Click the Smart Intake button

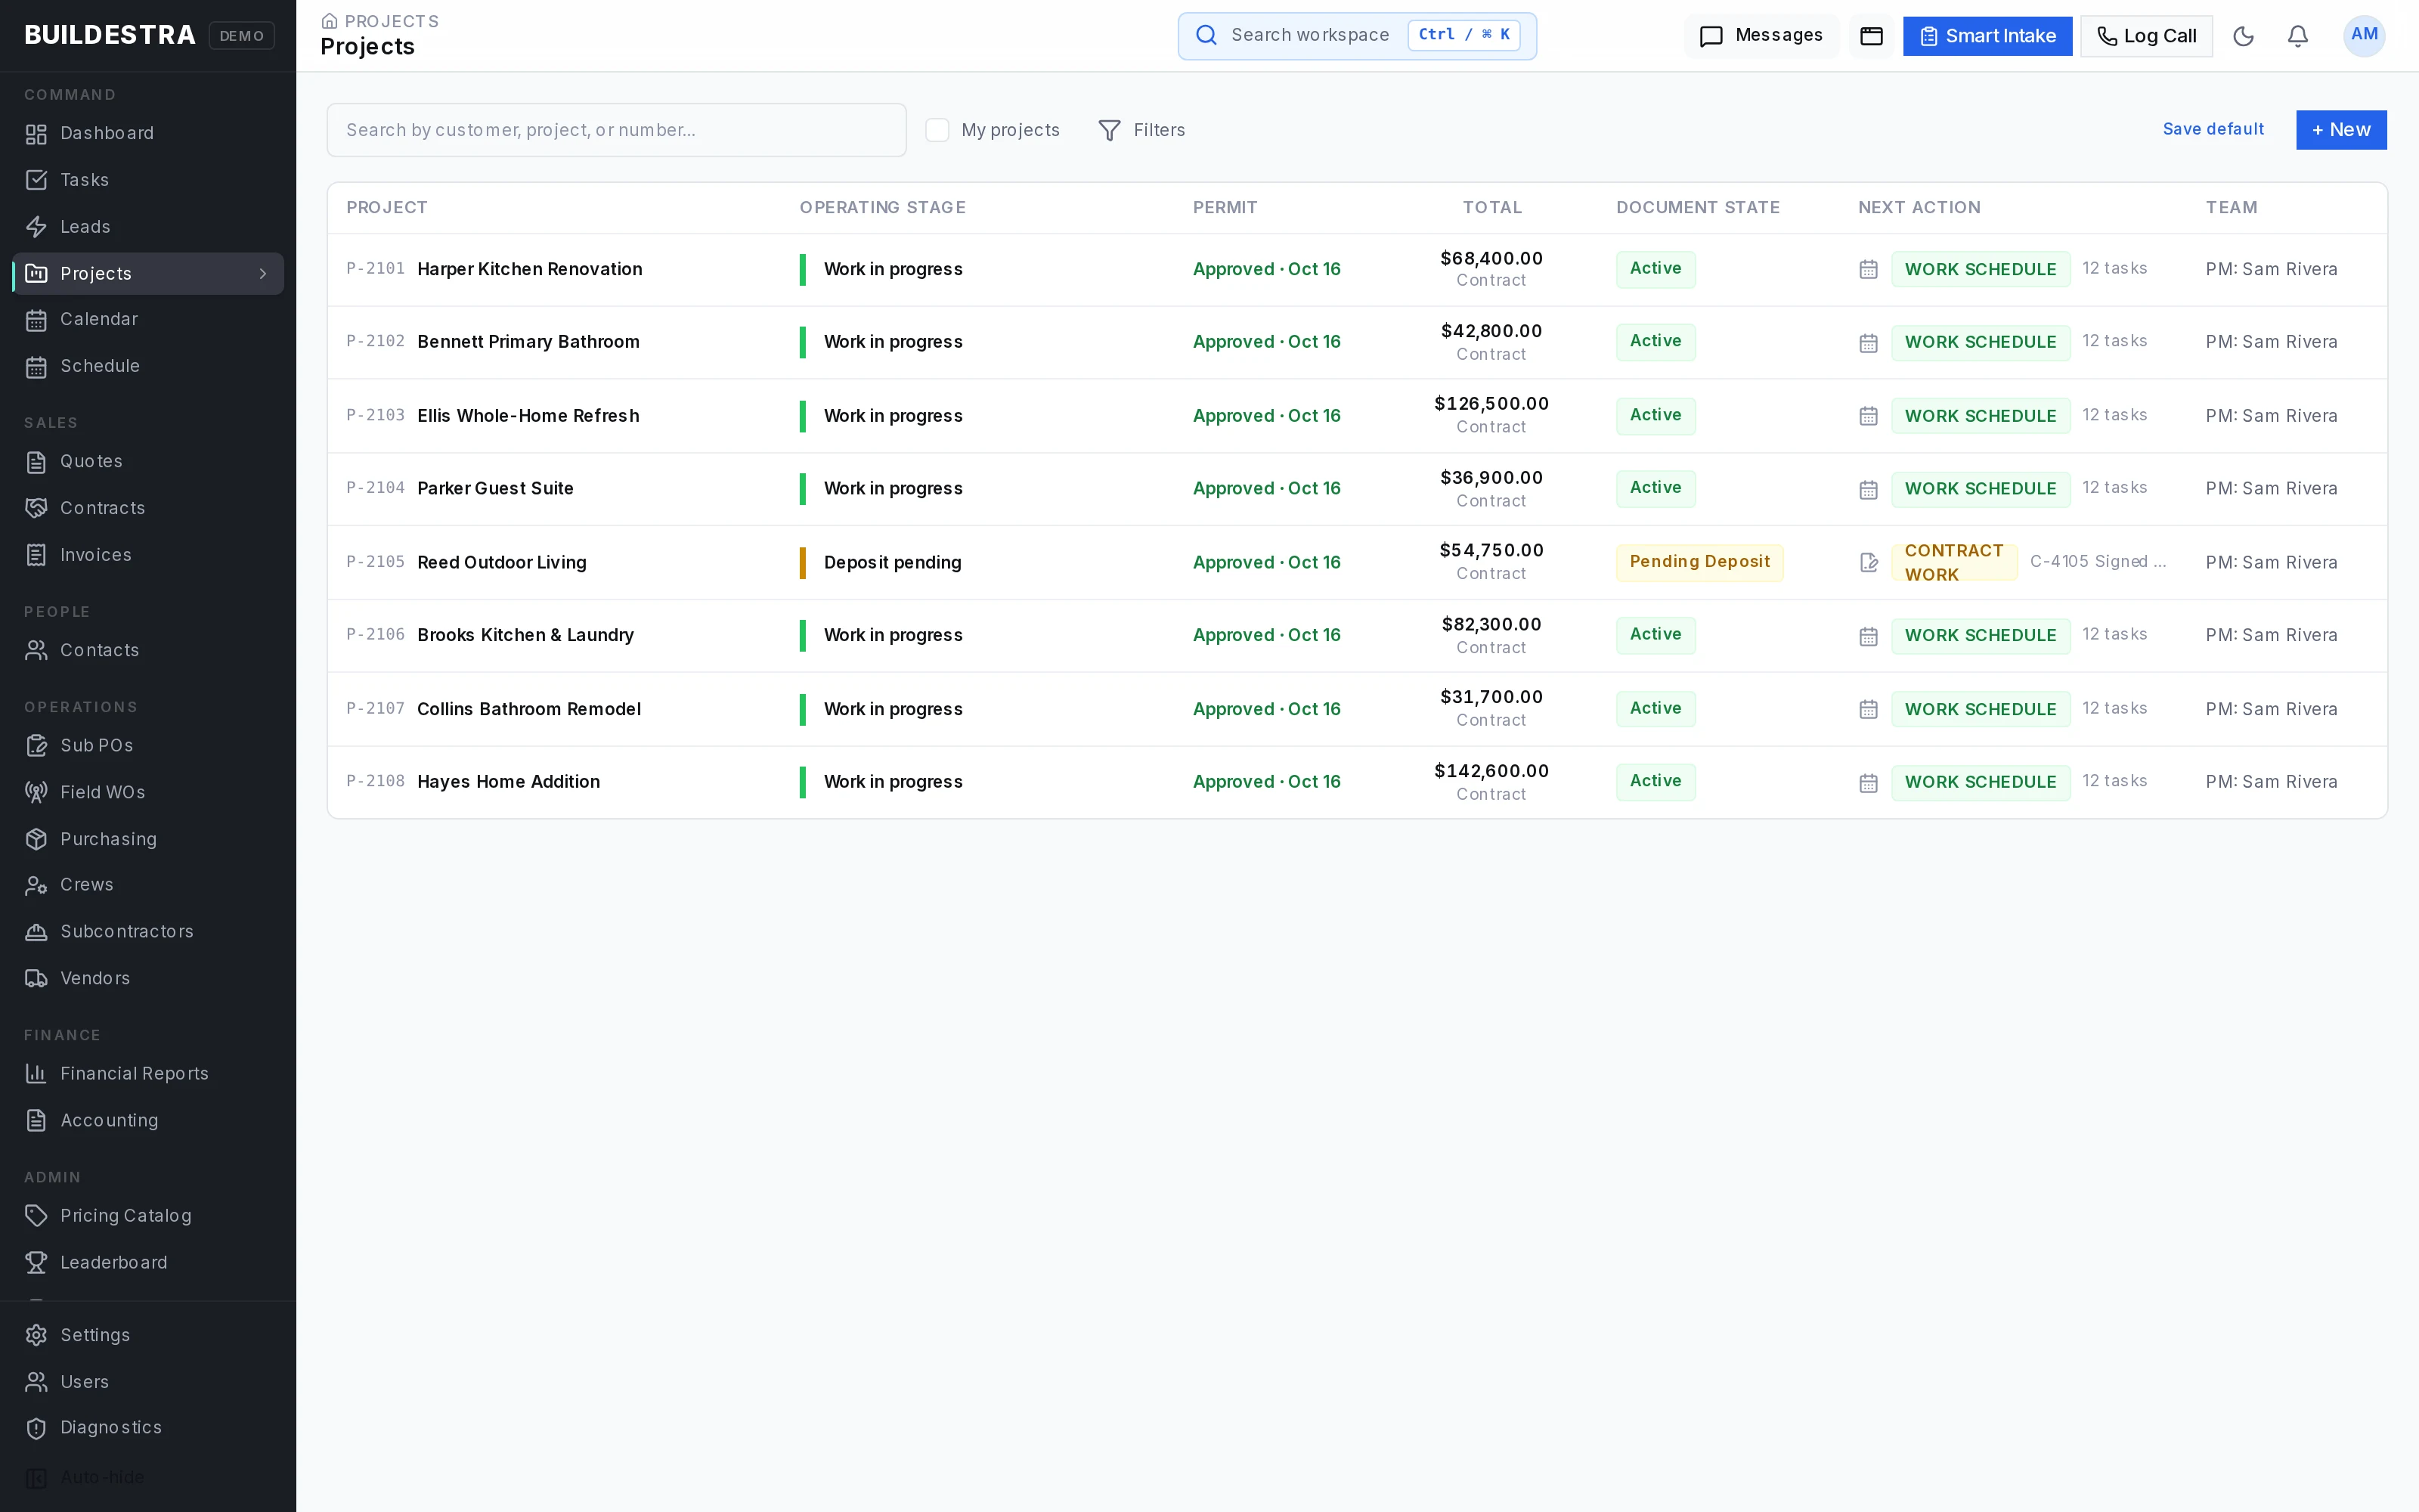pyautogui.click(x=1987, y=36)
